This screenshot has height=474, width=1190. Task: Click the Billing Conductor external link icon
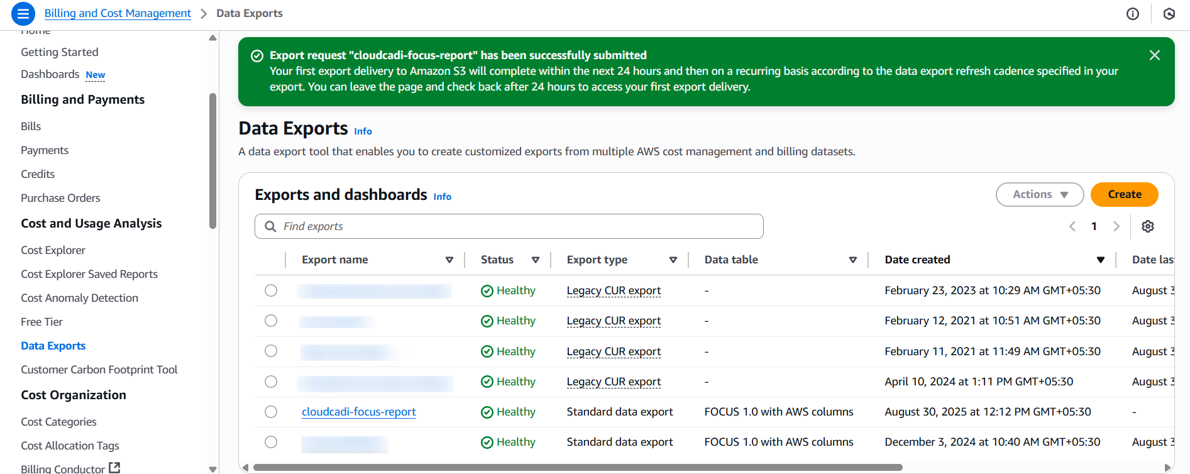[114, 468]
